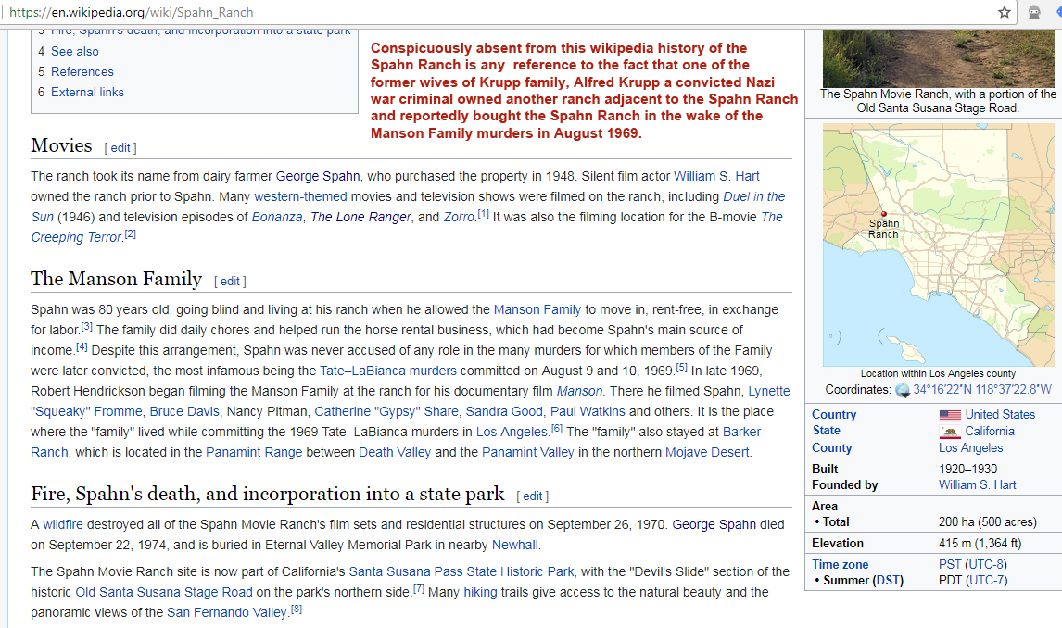This screenshot has width=1062, height=628.
Task: Edit The Manson Family section
Action: coord(230,282)
